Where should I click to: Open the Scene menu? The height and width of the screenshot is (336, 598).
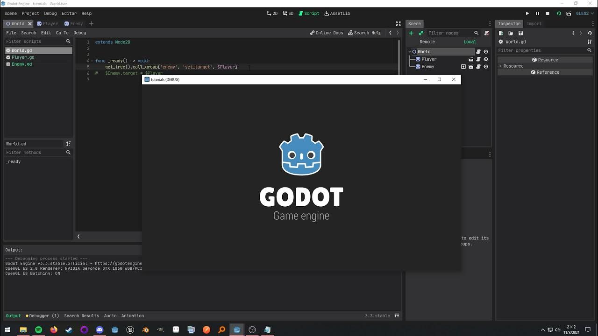pyautogui.click(x=10, y=14)
